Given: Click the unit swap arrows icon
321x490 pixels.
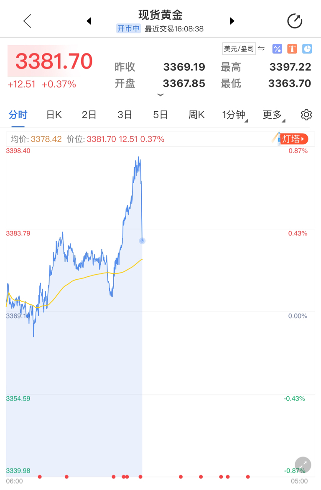Looking at the screenshot, I should point(261,48).
